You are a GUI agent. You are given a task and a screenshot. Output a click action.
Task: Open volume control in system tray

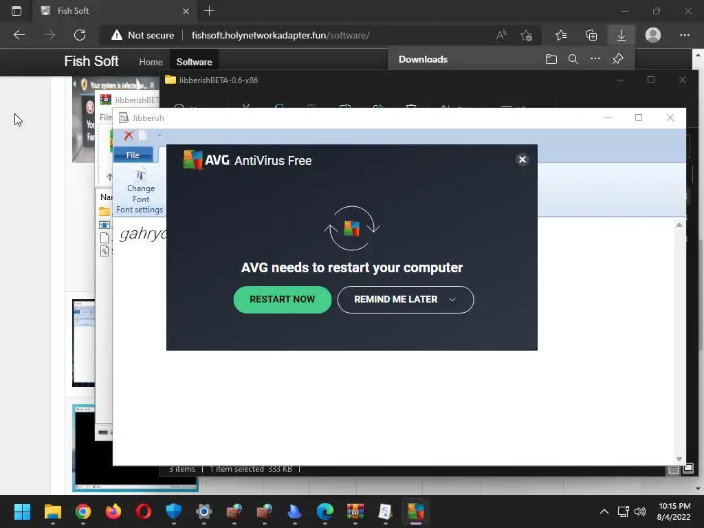pyautogui.click(x=640, y=511)
